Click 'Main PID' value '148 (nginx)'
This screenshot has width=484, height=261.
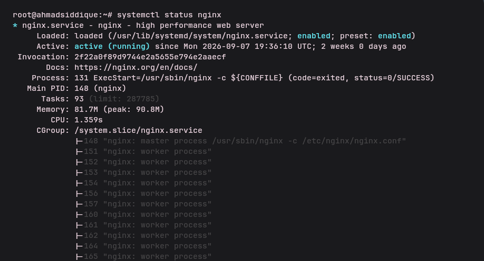coord(101,88)
